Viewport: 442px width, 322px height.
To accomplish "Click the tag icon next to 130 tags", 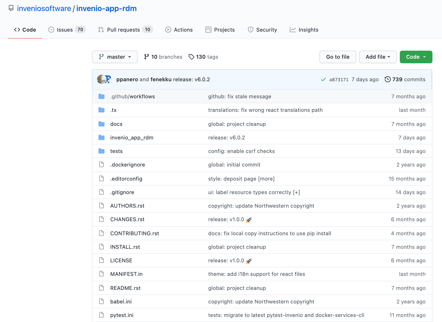I will [191, 57].
